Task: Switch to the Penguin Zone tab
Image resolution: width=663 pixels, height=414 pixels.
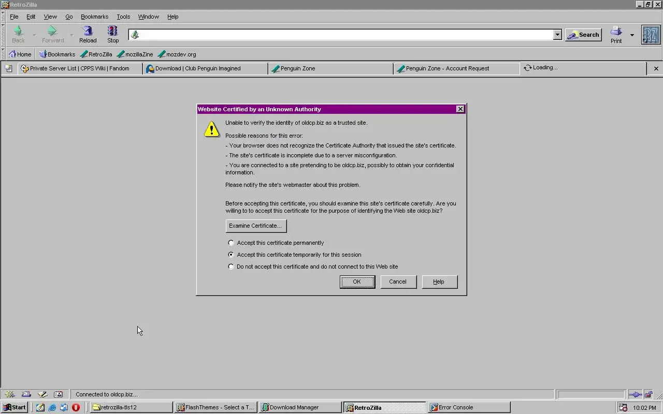Action: tap(330, 68)
